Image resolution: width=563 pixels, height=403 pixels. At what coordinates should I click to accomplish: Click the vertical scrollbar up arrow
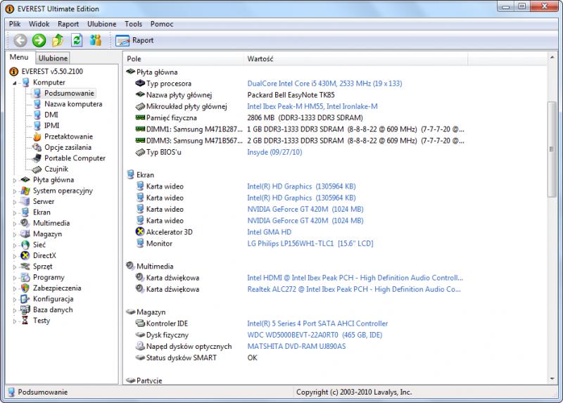[552, 58]
